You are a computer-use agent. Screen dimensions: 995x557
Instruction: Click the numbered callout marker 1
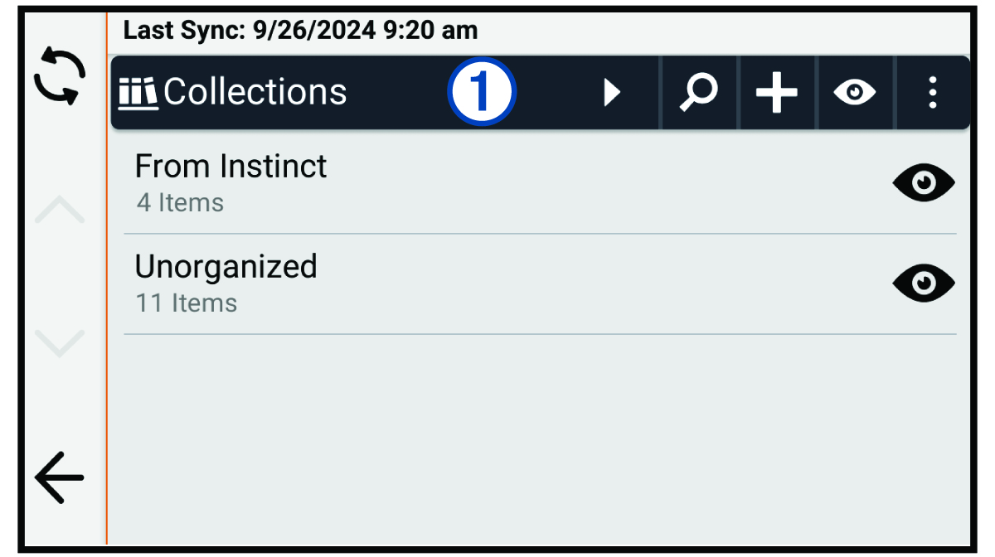point(482,92)
